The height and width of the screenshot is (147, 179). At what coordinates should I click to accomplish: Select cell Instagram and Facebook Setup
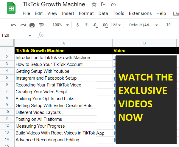[63, 78]
